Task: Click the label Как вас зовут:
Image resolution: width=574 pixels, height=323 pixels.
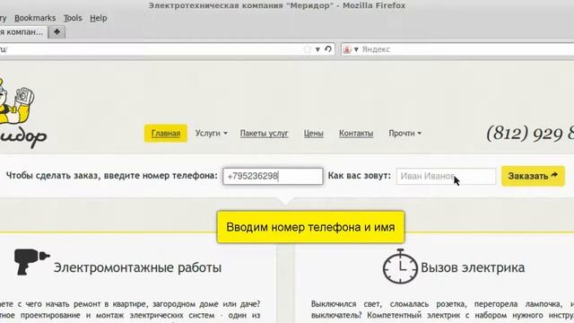Action: (x=359, y=176)
